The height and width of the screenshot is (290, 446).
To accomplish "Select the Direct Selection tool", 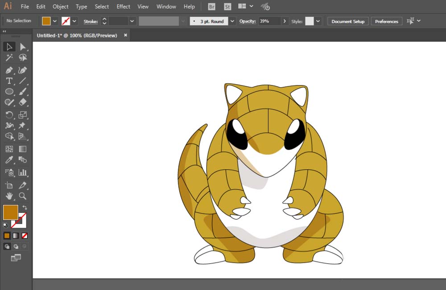I will (23, 47).
